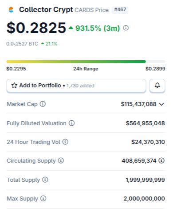Click info icon after 408,659,374 value
The height and width of the screenshot is (209, 173).
(x=161, y=160)
